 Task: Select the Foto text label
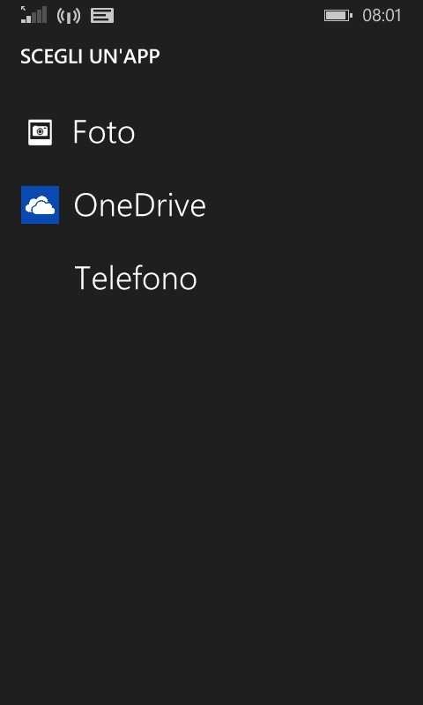(x=104, y=131)
